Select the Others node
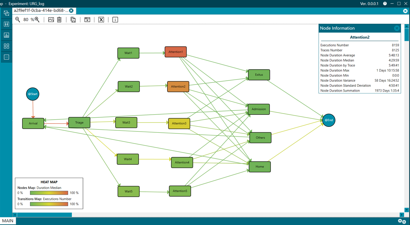This screenshot has width=410, height=225. click(260, 138)
